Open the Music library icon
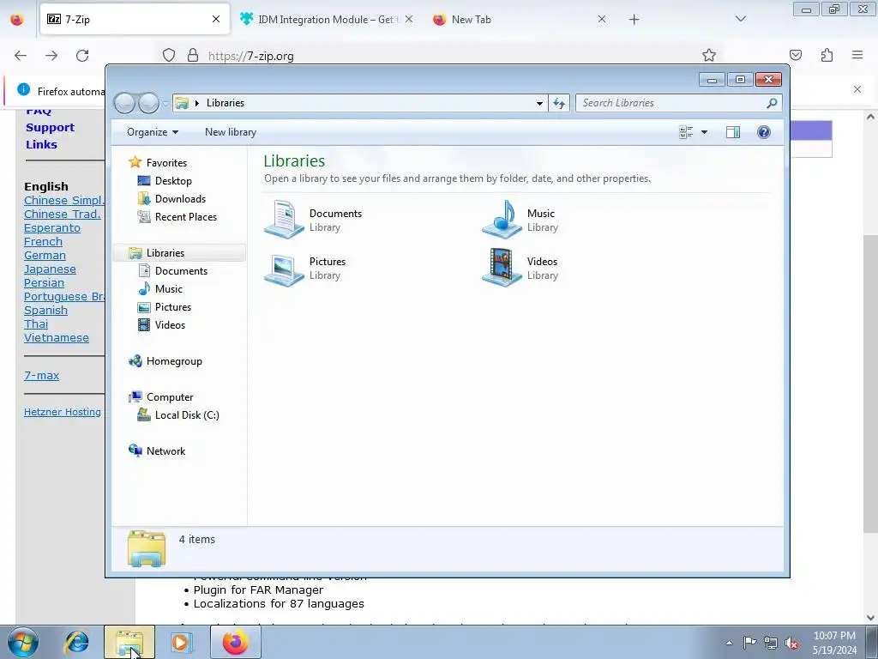 (502, 220)
